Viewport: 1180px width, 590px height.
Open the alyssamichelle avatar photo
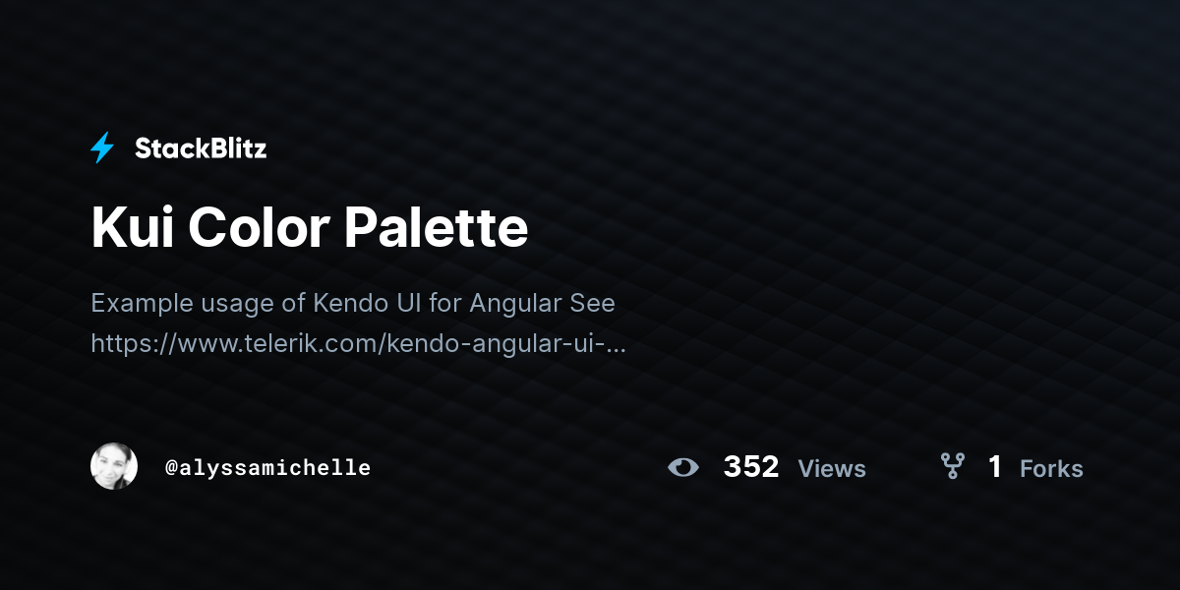coord(114,466)
